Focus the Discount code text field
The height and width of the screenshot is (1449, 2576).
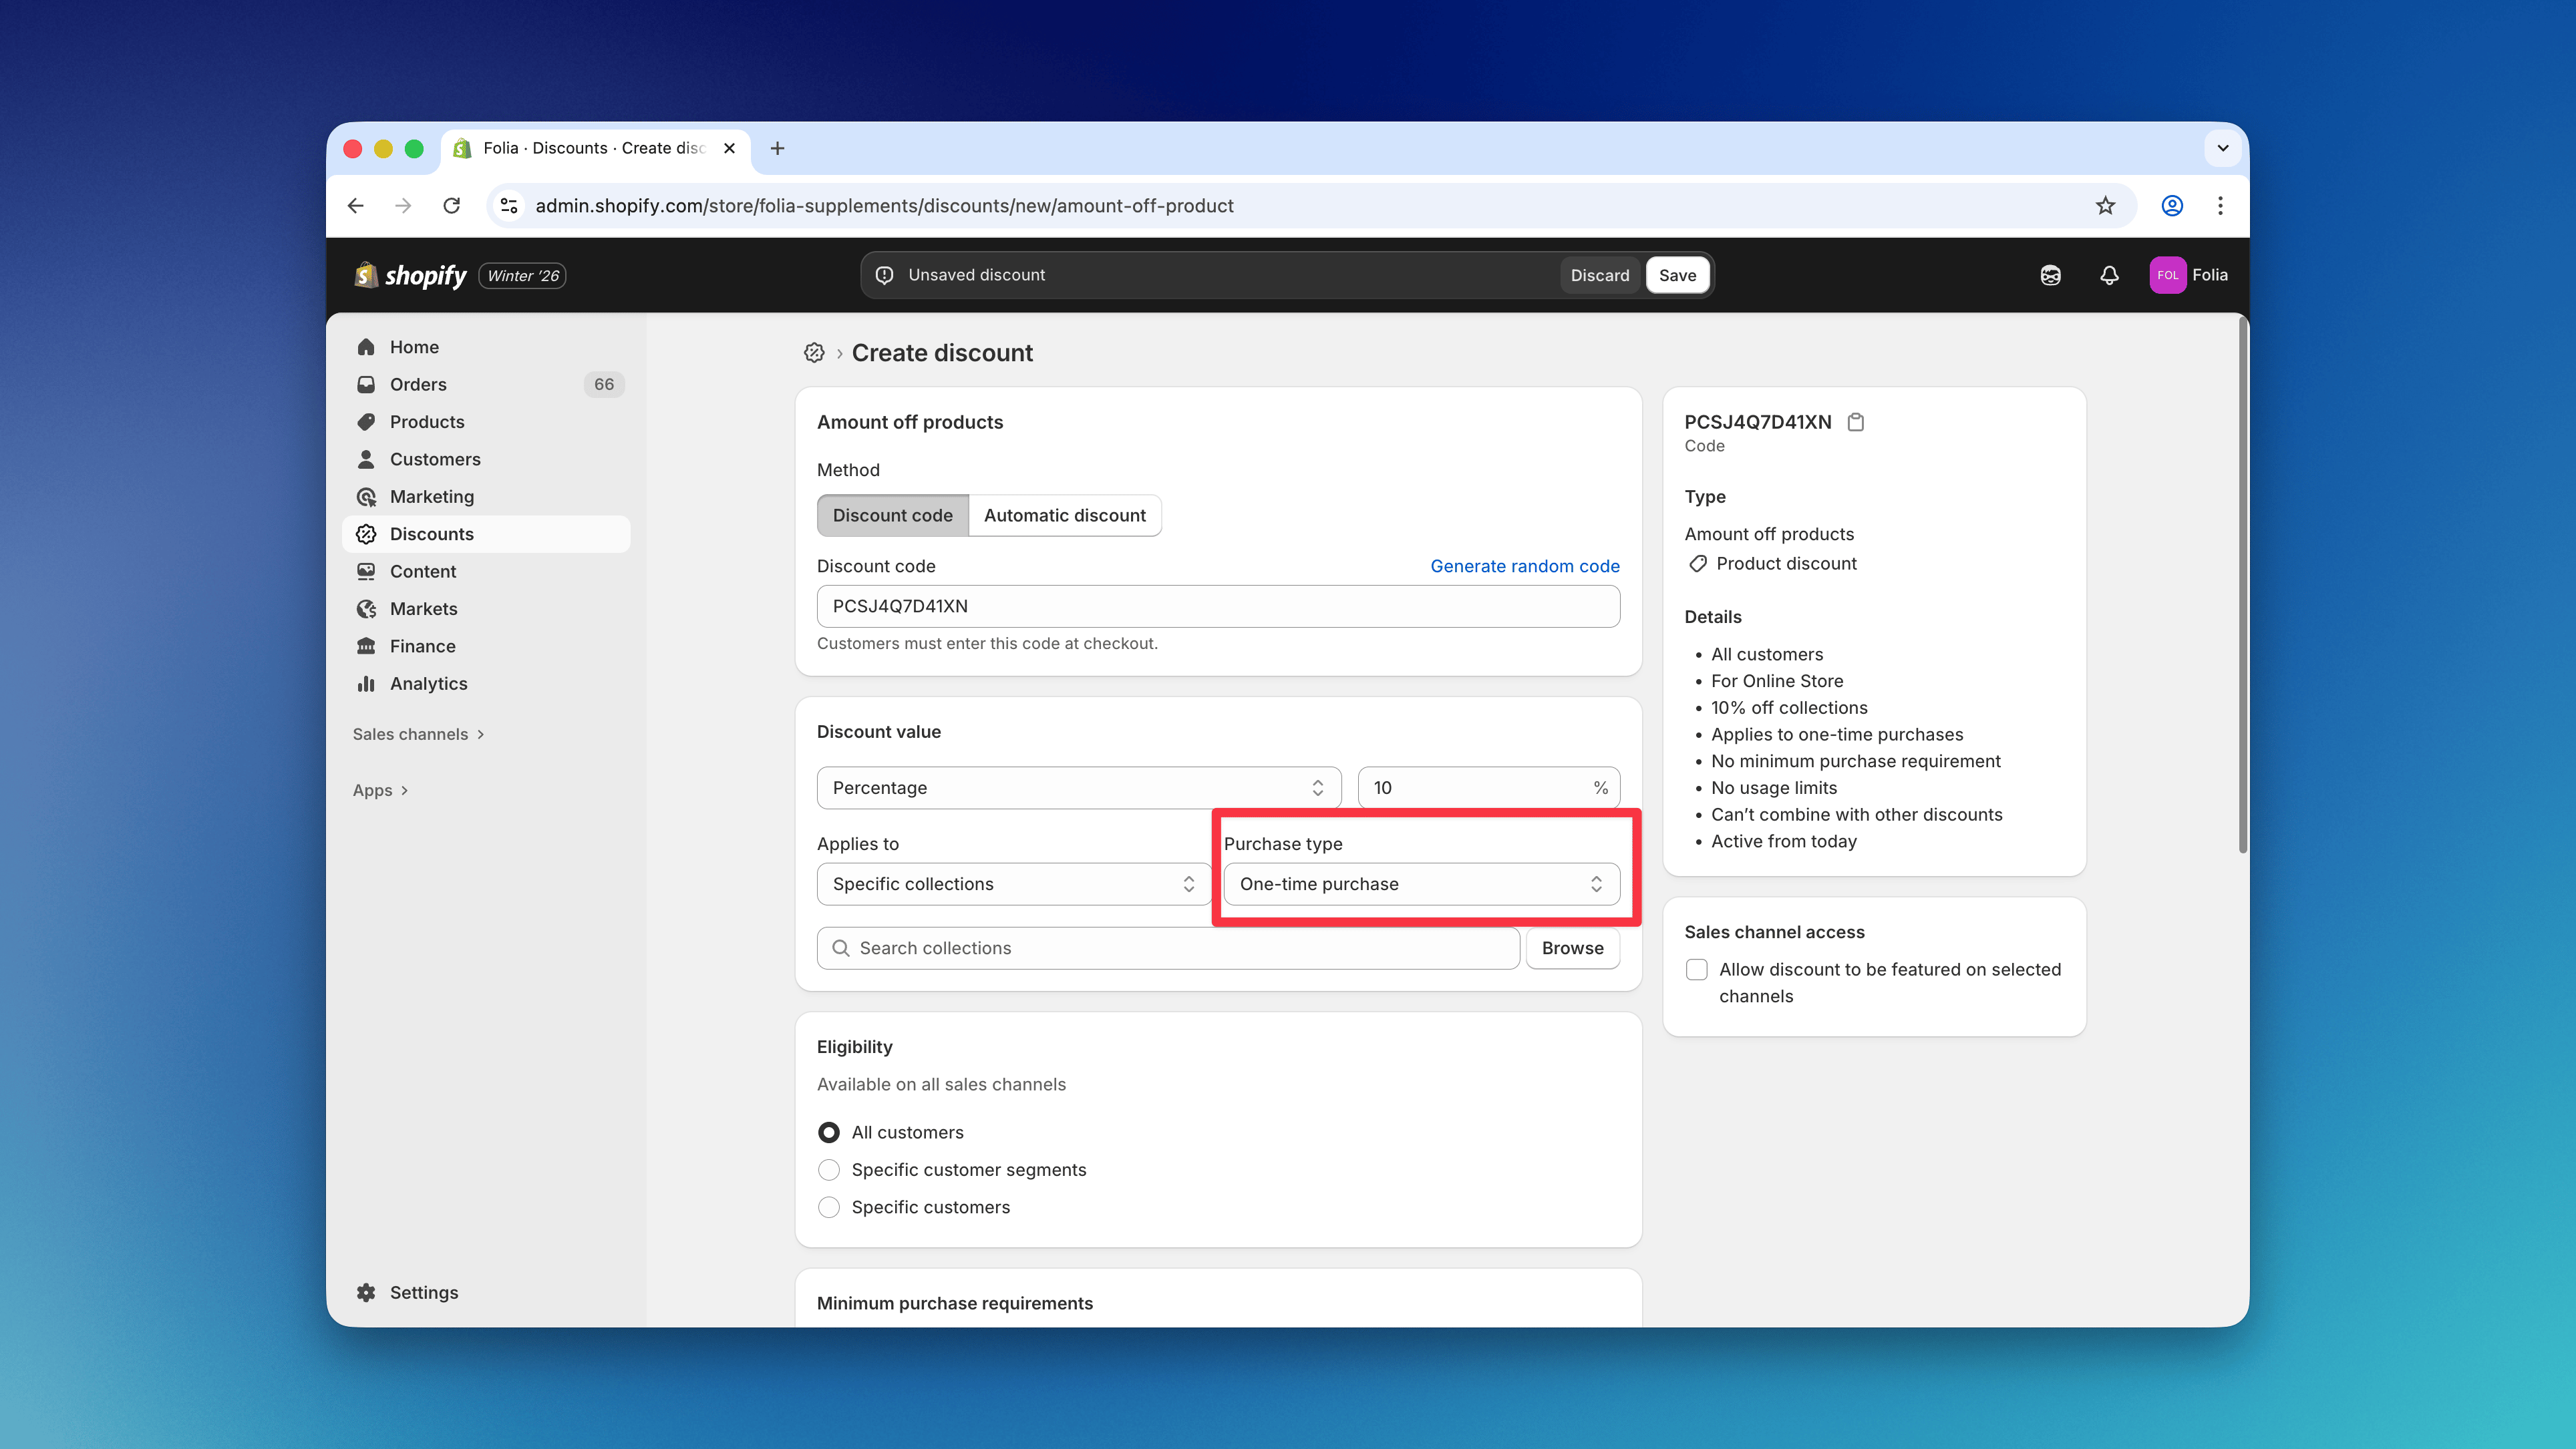[x=1218, y=606]
